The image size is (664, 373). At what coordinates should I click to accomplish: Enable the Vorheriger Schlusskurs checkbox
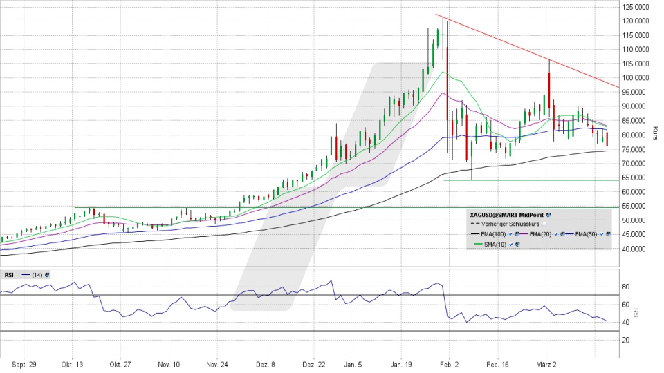[x=544, y=224]
